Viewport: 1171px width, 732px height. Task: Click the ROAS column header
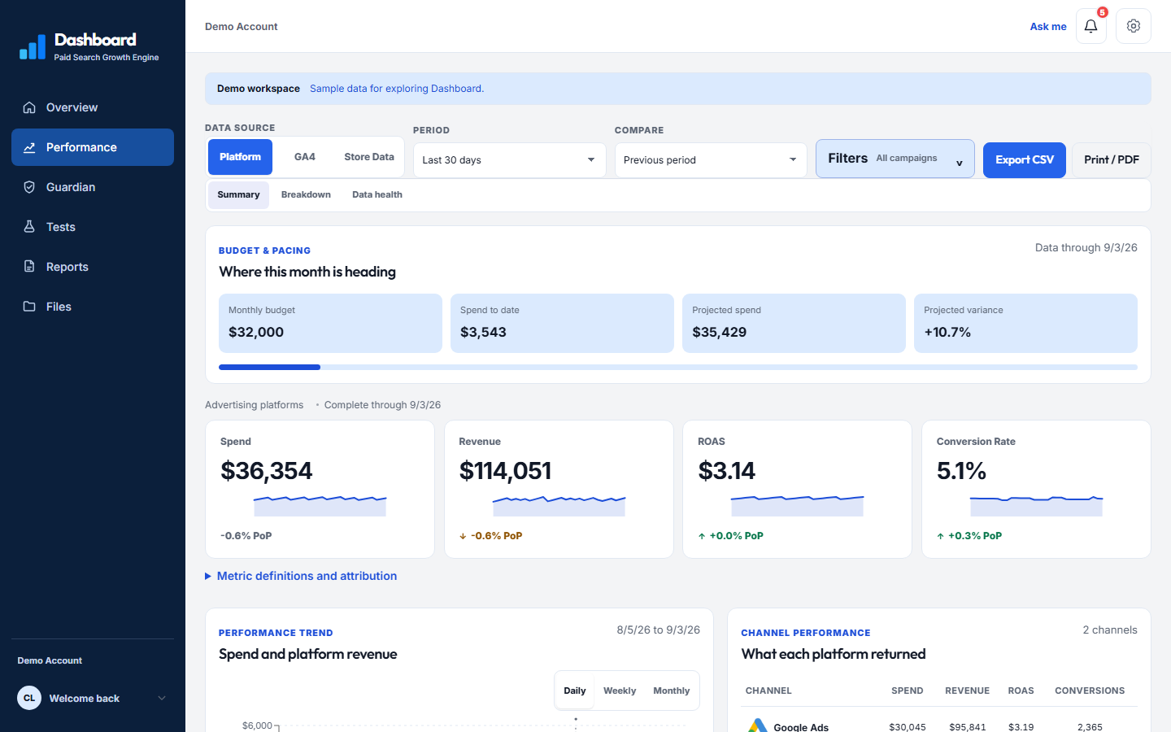point(1021,691)
